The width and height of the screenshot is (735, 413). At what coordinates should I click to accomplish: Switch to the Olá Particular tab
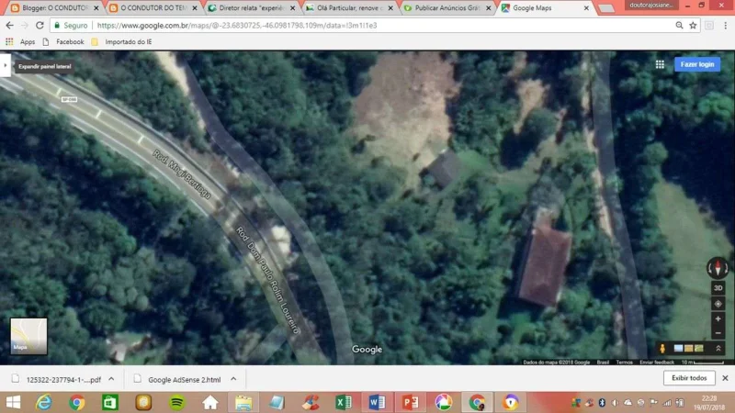350,8
